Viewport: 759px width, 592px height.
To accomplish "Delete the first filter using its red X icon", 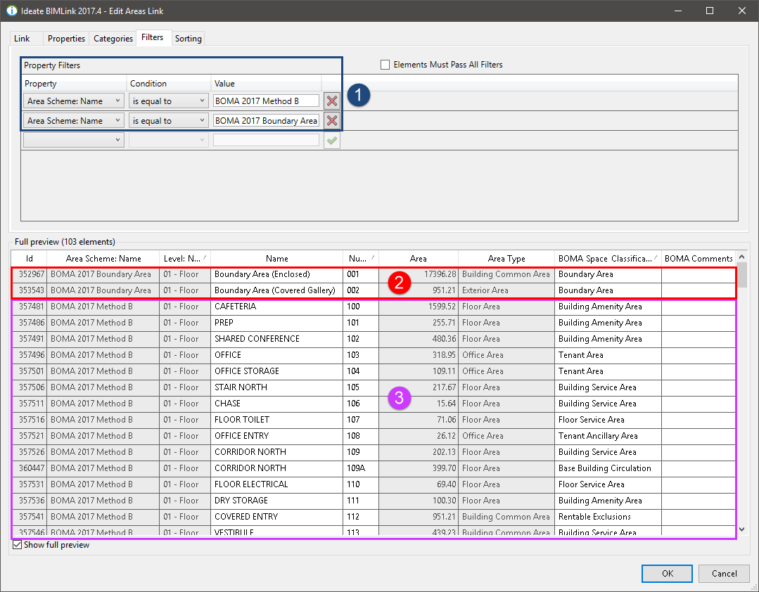I will (x=331, y=101).
